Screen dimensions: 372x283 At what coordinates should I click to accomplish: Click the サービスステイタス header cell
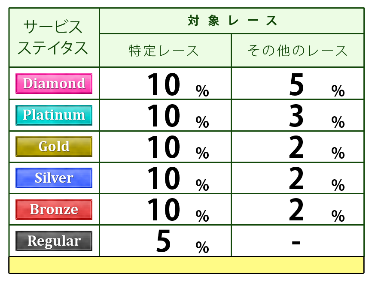tap(54, 37)
